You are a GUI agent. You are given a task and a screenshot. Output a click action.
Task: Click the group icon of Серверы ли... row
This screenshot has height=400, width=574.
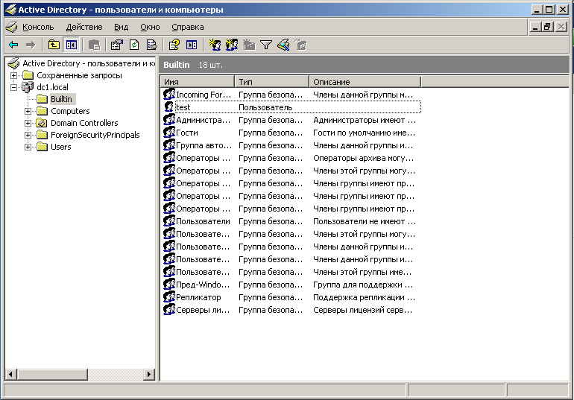point(168,310)
